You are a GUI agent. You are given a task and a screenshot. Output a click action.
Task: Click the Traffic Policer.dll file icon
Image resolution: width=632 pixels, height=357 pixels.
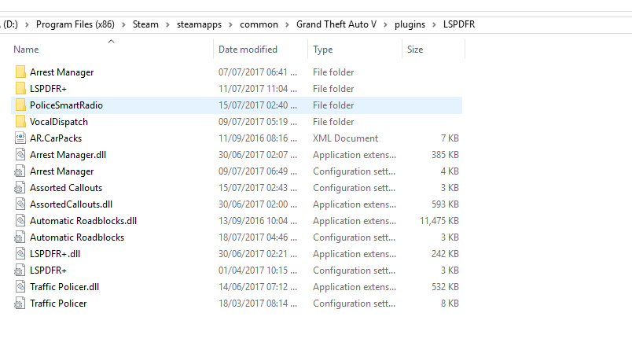pyautogui.click(x=20, y=287)
